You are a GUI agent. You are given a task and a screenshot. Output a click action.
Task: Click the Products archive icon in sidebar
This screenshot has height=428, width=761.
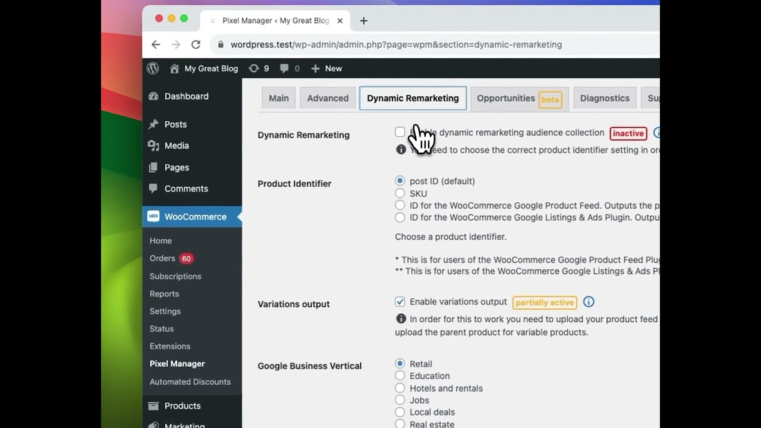(153, 406)
